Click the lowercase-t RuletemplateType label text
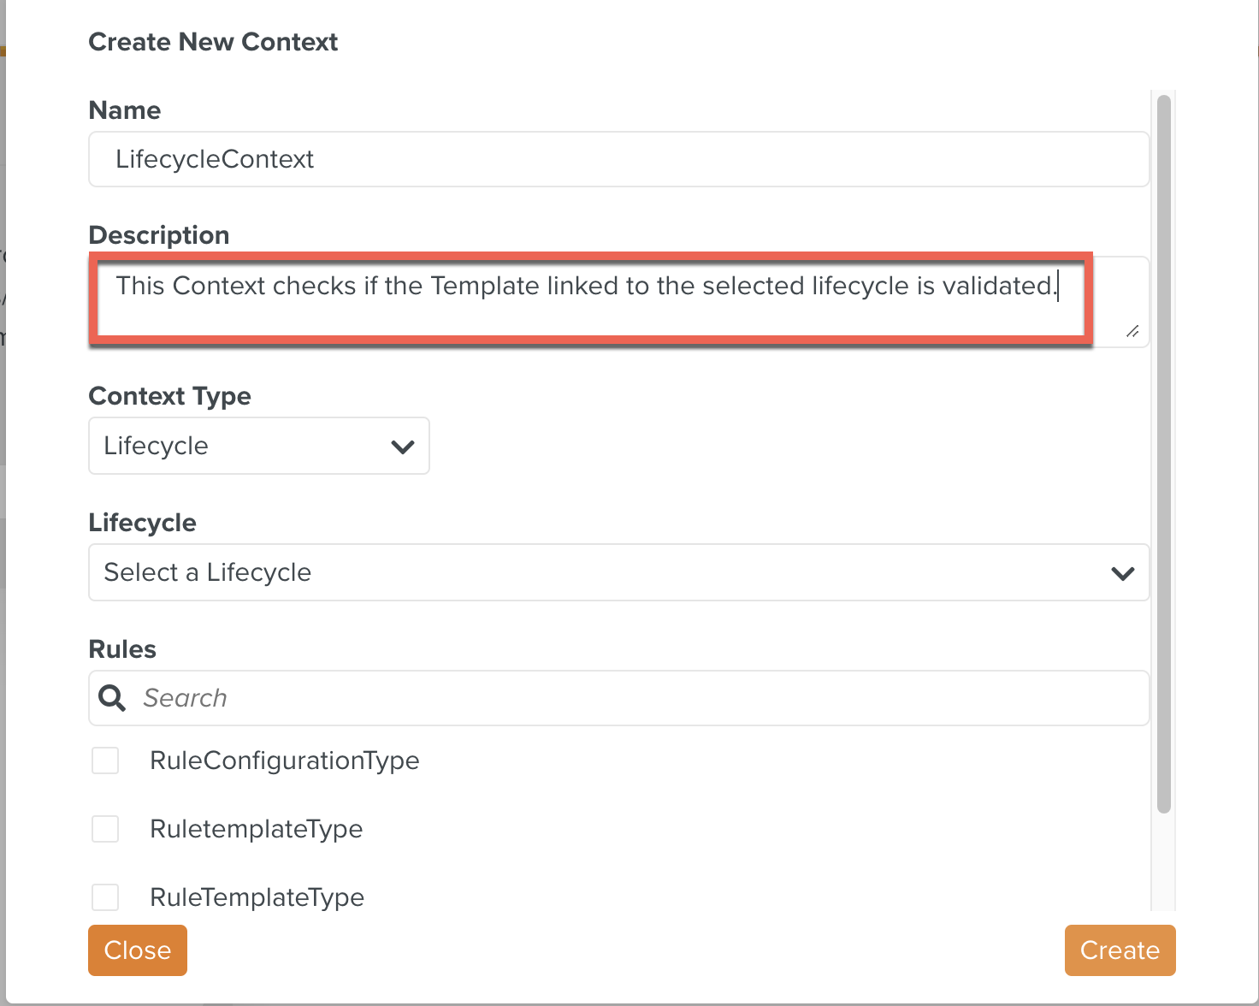The width and height of the screenshot is (1259, 1006). point(256,829)
